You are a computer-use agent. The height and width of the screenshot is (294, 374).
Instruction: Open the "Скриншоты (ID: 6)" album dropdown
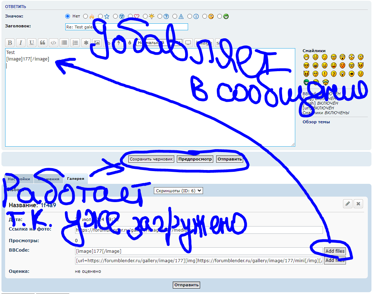[178, 190]
